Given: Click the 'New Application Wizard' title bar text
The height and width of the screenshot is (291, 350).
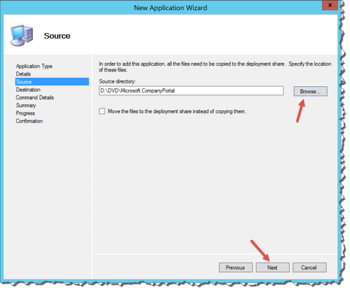Looking at the screenshot, I should pos(170,8).
